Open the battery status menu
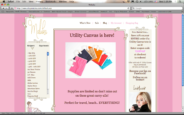The image size is (184, 115). [148, 1]
